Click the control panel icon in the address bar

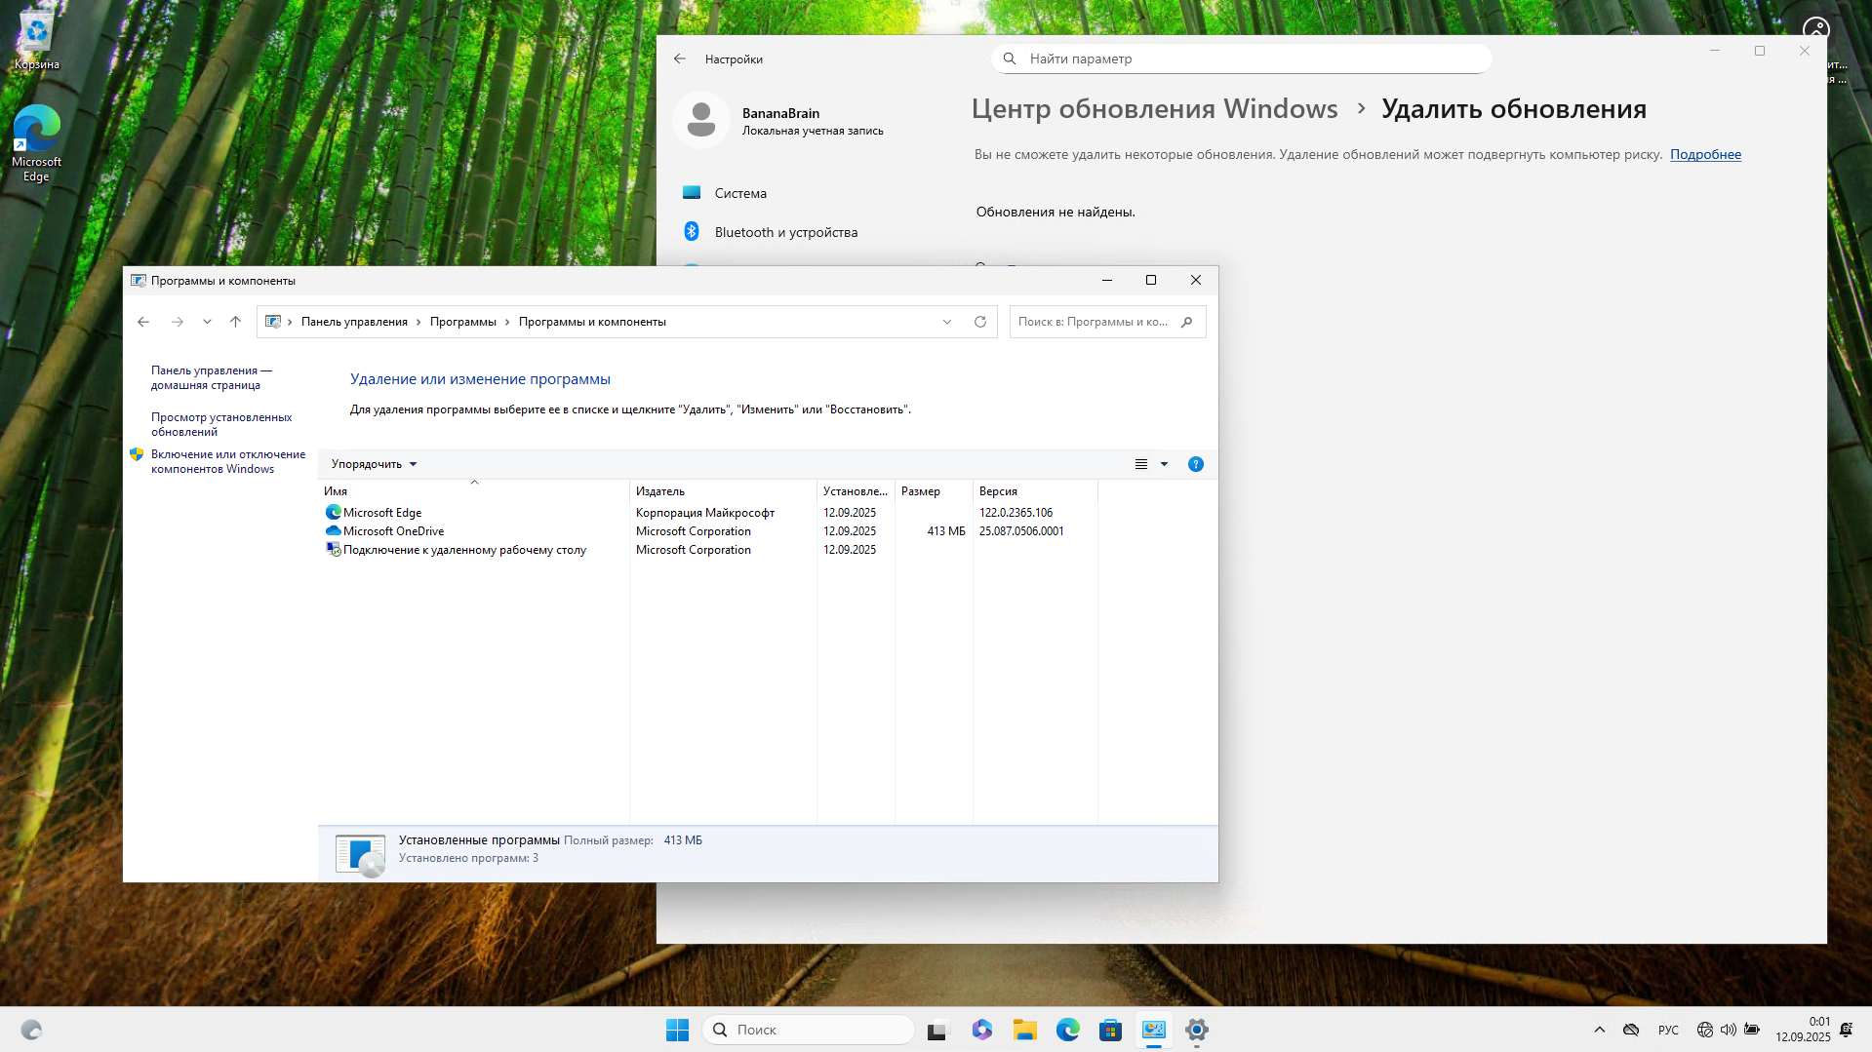273,322
